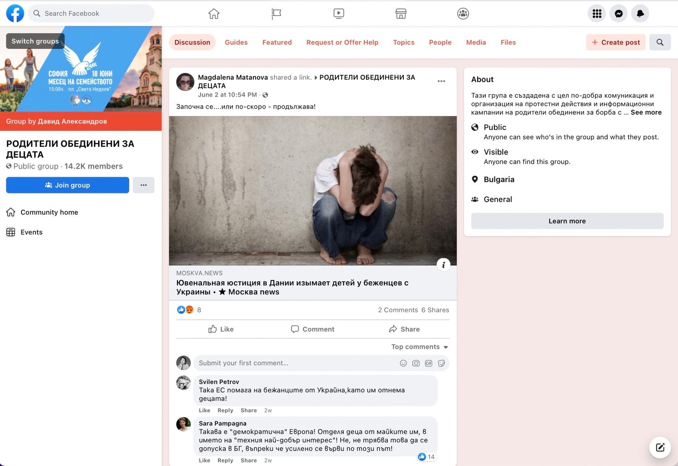
Task: Click the link info icon on article image
Action: (443, 265)
